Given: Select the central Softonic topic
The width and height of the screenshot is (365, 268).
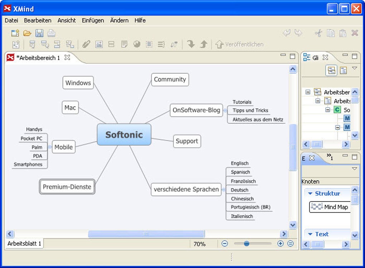Looking at the screenshot, I should tap(124, 135).
